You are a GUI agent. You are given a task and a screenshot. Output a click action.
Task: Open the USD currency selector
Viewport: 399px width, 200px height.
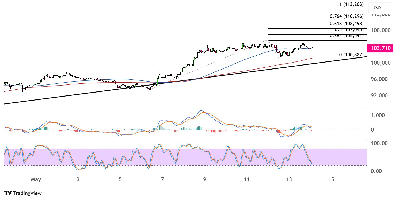tap(381, 8)
